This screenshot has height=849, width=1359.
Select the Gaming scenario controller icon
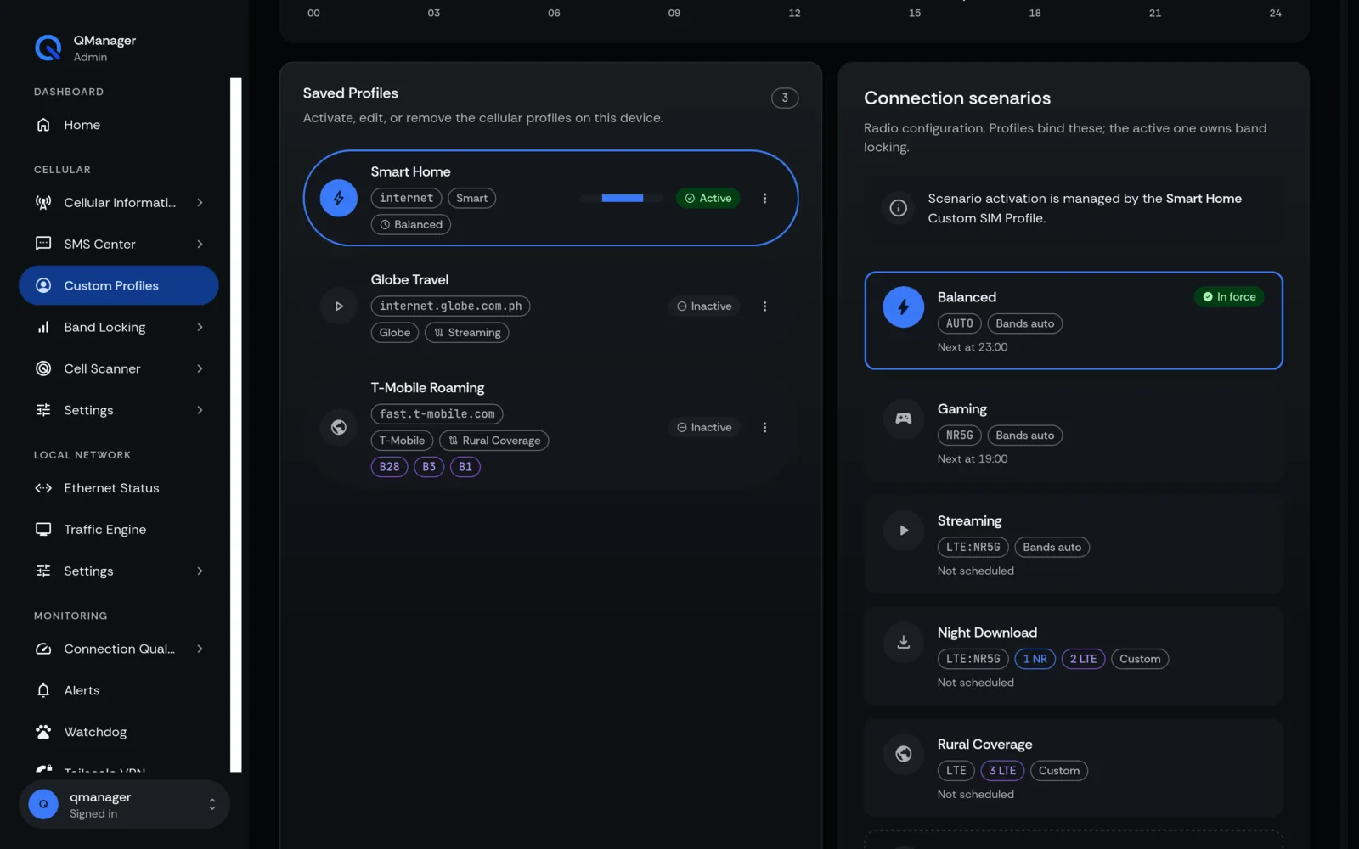click(903, 419)
